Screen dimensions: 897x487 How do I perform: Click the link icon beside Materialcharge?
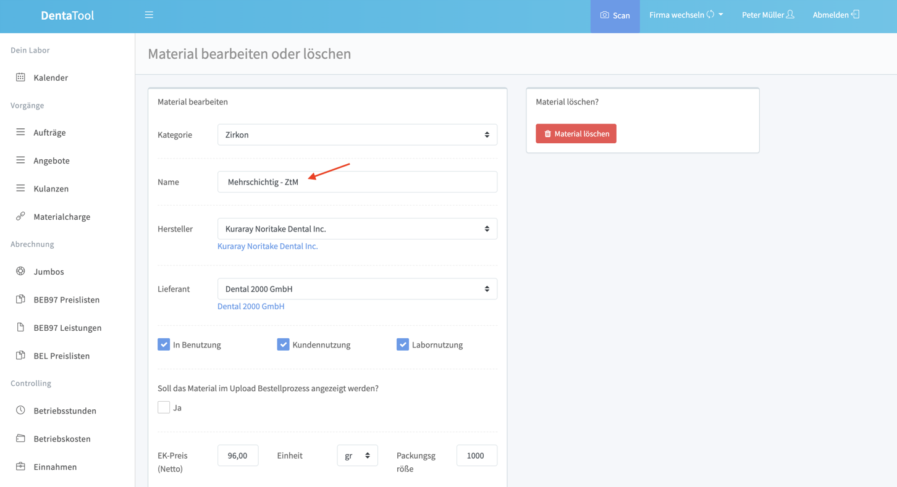point(20,216)
